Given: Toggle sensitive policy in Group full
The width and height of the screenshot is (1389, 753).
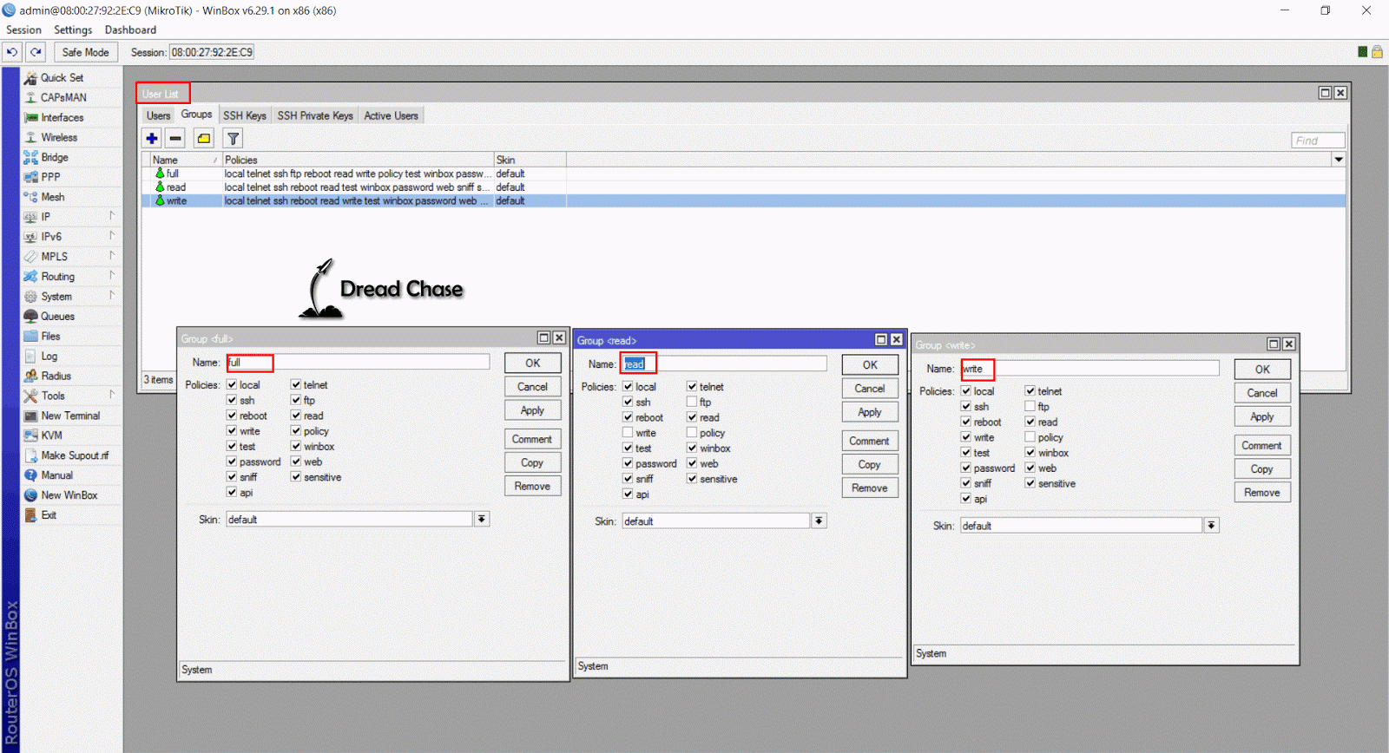Looking at the screenshot, I should [x=296, y=477].
